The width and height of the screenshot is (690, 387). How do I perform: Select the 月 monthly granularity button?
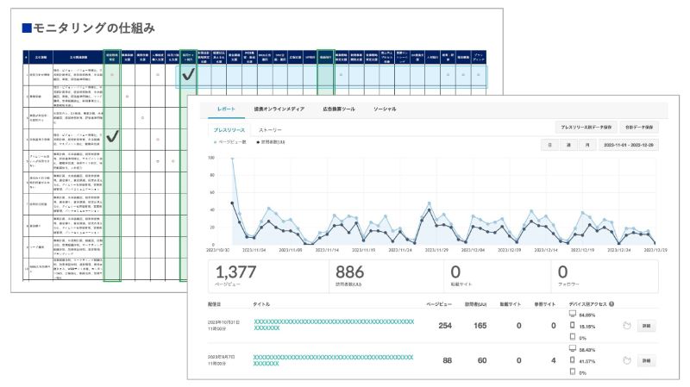tap(587, 145)
